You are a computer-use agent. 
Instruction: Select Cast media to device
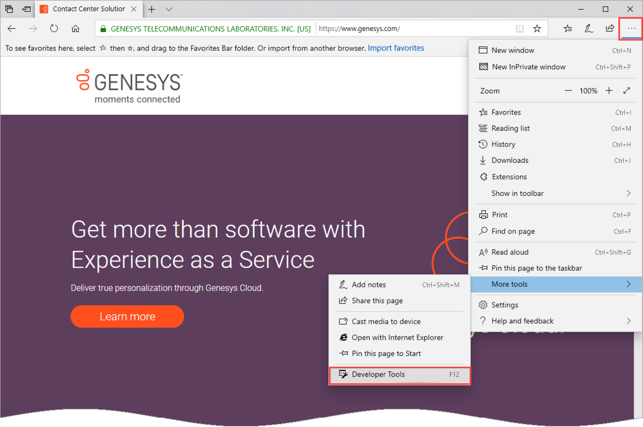tap(400, 322)
